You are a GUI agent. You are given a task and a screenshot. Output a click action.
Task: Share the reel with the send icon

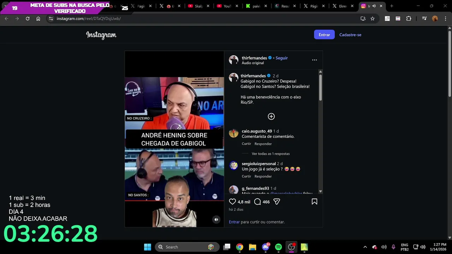click(277, 202)
